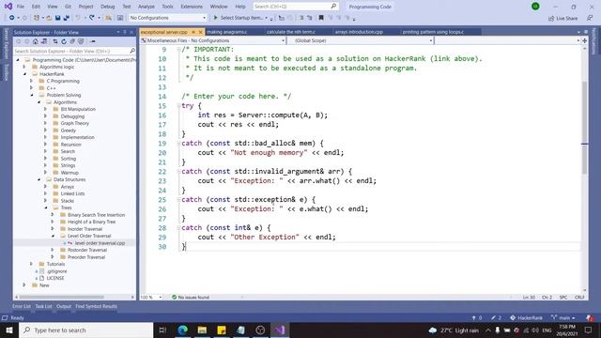This screenshot has height=338, width=601.
Task: Open the Error List tab
Action: coord(22,306)
